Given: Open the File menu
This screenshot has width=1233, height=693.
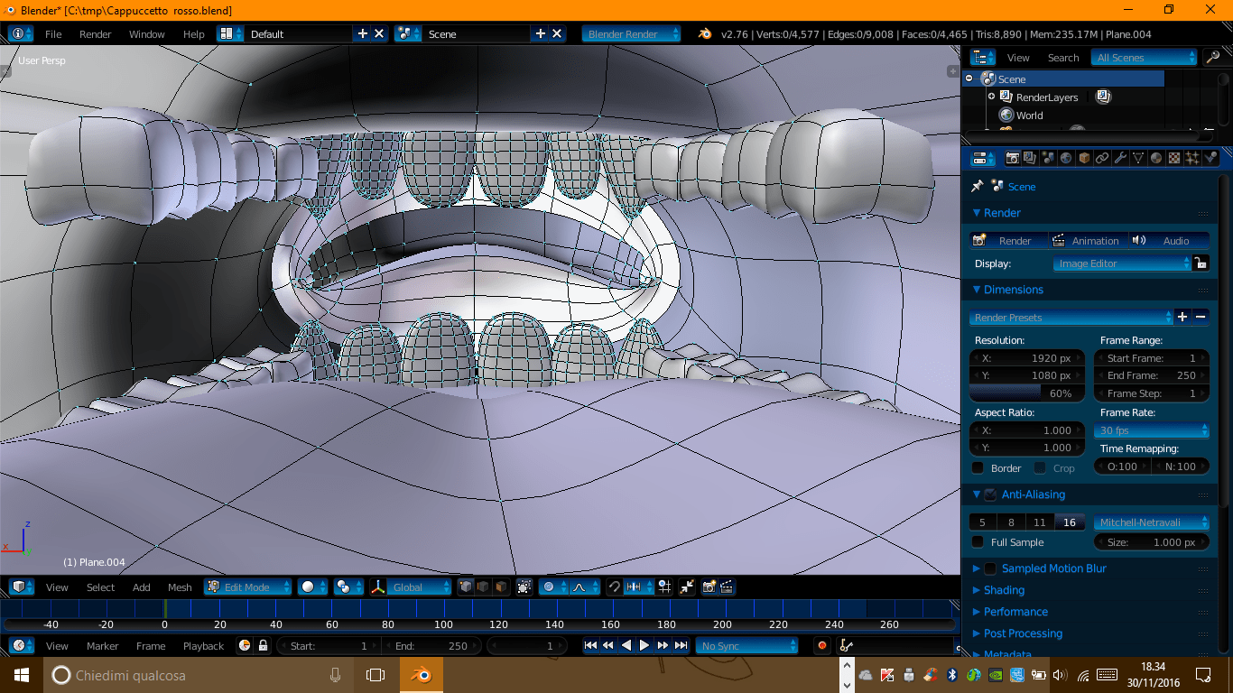Looking at the screenshot, I should tap(53, 33).
